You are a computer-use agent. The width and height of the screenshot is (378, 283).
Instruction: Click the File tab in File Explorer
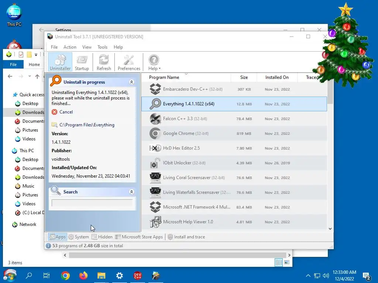13,64
